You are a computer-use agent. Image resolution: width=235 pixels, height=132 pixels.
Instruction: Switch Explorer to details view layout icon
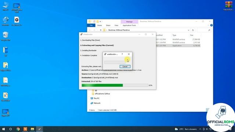click(x=207, y=110)
